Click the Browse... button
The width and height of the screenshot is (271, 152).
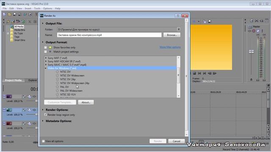pyautogui.click(x=172, y=35)
